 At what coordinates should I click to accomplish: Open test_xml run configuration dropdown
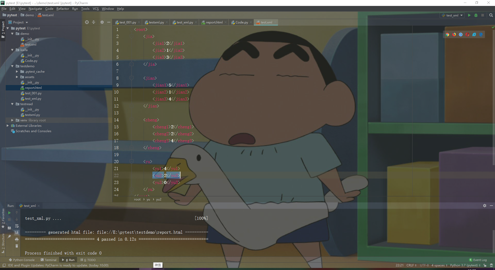click(452, 15)
